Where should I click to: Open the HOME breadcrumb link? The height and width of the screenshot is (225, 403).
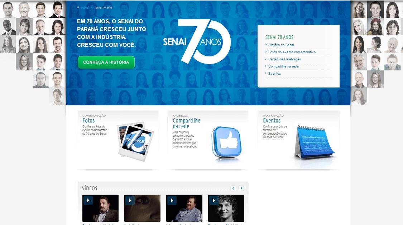(x=85, y=8)
